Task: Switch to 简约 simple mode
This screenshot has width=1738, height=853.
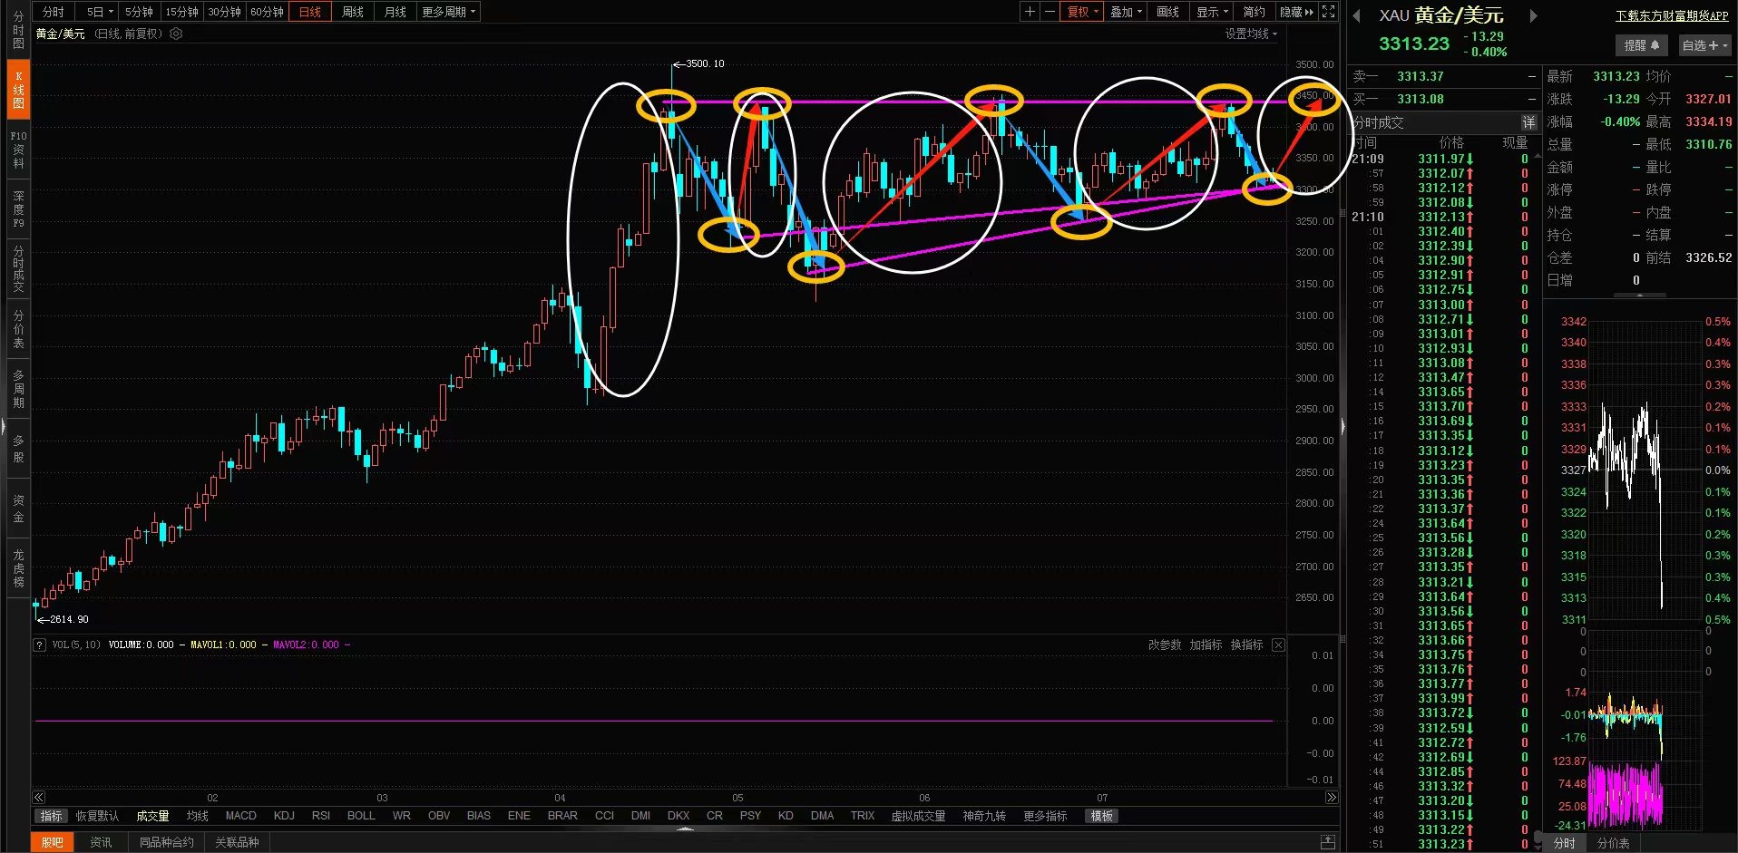Action: coord(1254,12)
